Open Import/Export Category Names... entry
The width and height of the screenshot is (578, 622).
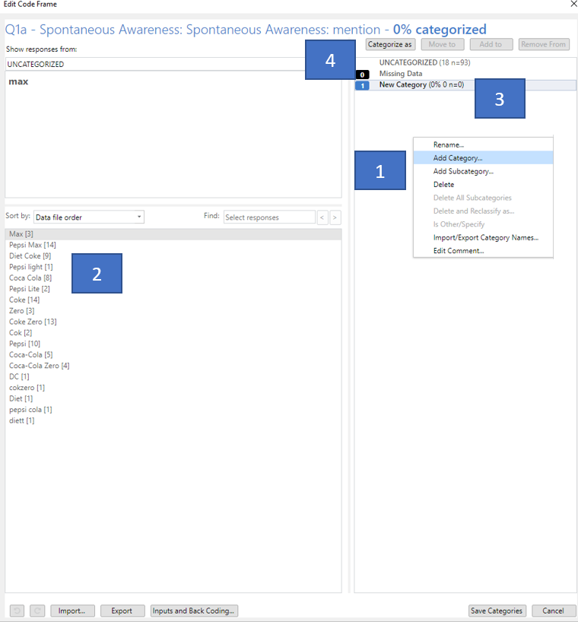(x=483, y=237)
